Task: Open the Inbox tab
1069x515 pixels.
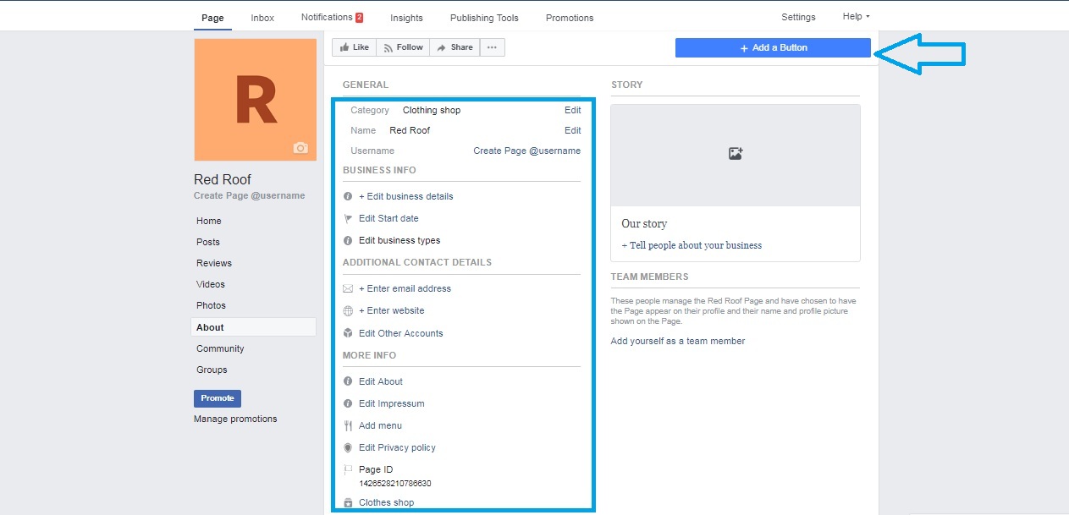Action: pyautogui.click(x=262, y=18)
